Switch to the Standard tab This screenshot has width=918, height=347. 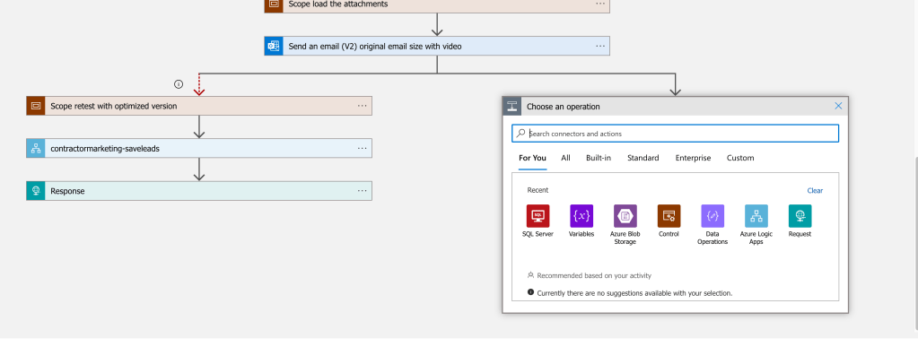[643, 158]
